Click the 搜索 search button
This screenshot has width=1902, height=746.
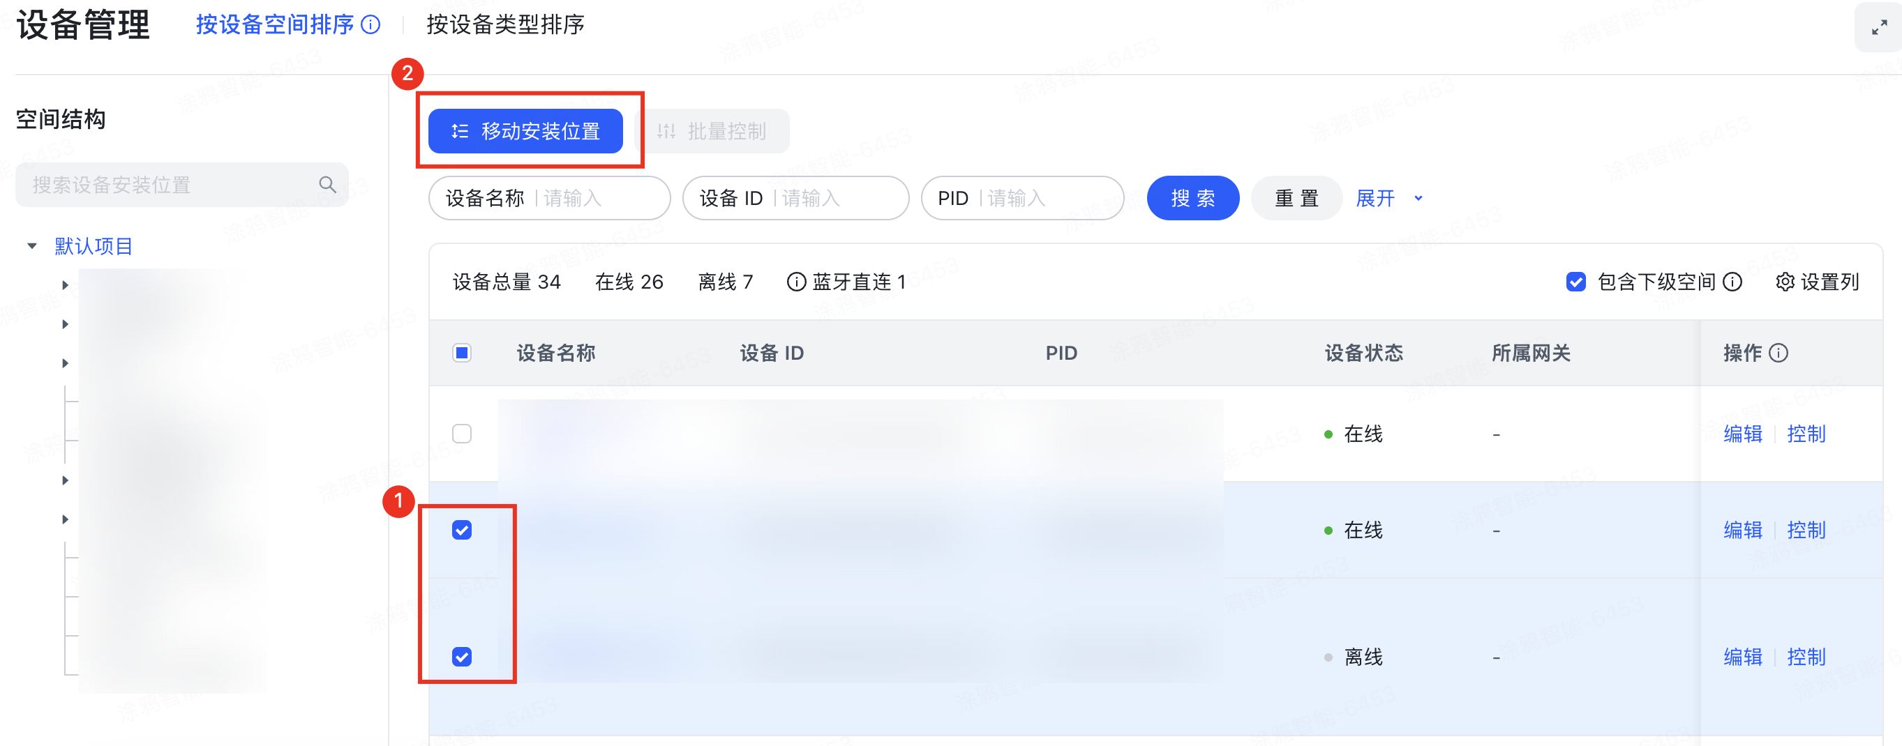tap(1192, 198)
